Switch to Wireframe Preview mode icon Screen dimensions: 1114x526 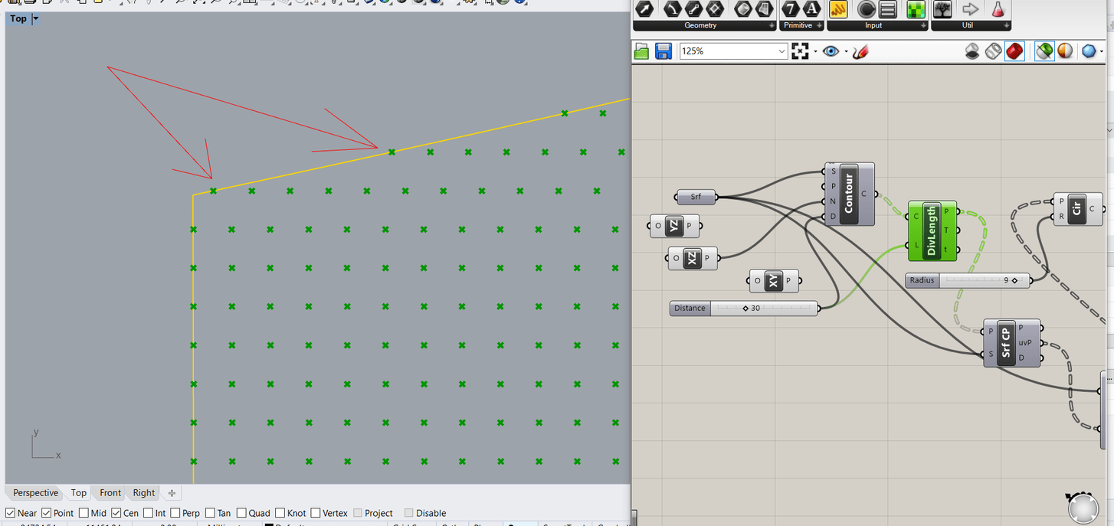[x=993, y=51]
